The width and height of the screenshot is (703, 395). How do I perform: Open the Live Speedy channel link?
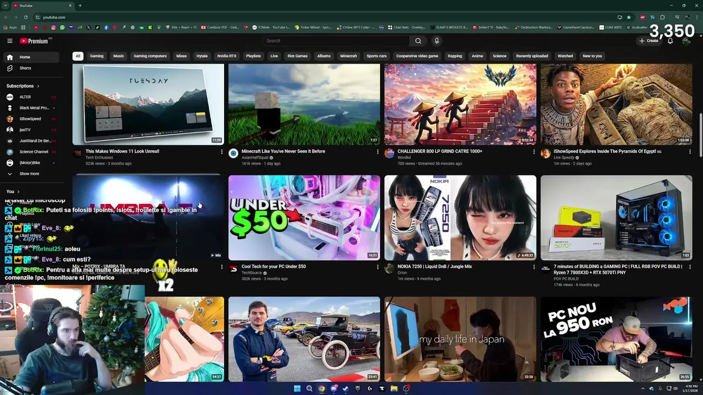[x=564, y=157]
